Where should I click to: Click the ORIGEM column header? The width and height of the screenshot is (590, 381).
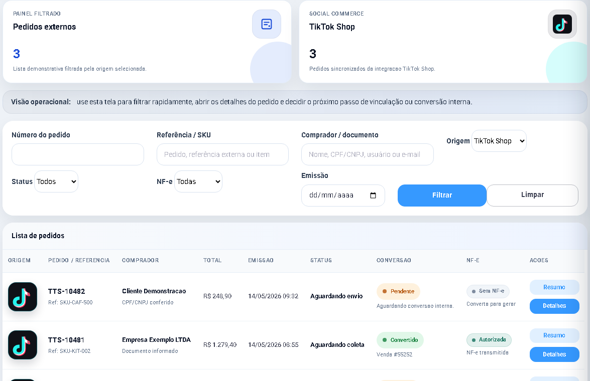[19, 260]
